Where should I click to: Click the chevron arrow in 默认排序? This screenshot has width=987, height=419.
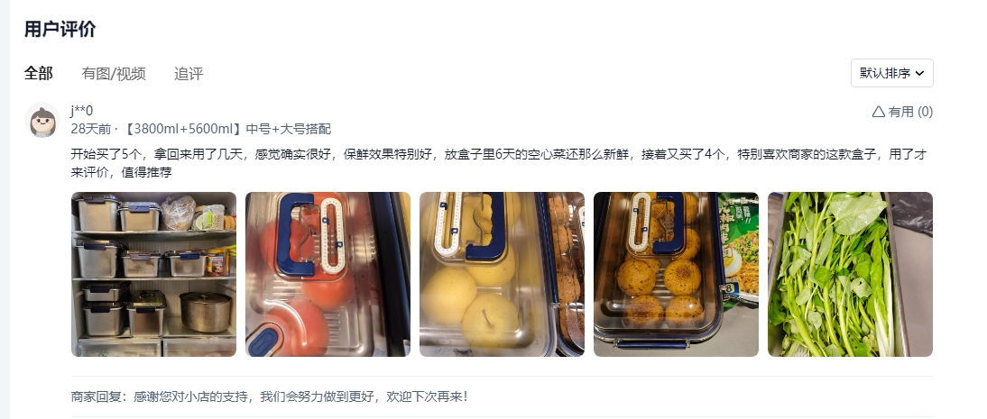point(919,74)
